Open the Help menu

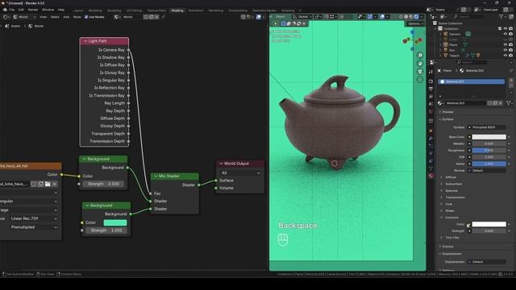click(x=61, y=10)
